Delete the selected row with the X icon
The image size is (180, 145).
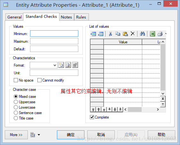point(133,34)
